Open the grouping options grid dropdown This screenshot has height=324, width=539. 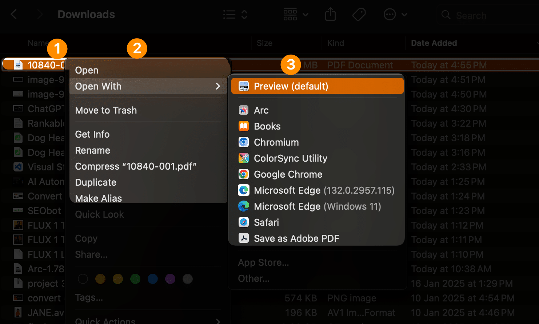tap(296, 15)
